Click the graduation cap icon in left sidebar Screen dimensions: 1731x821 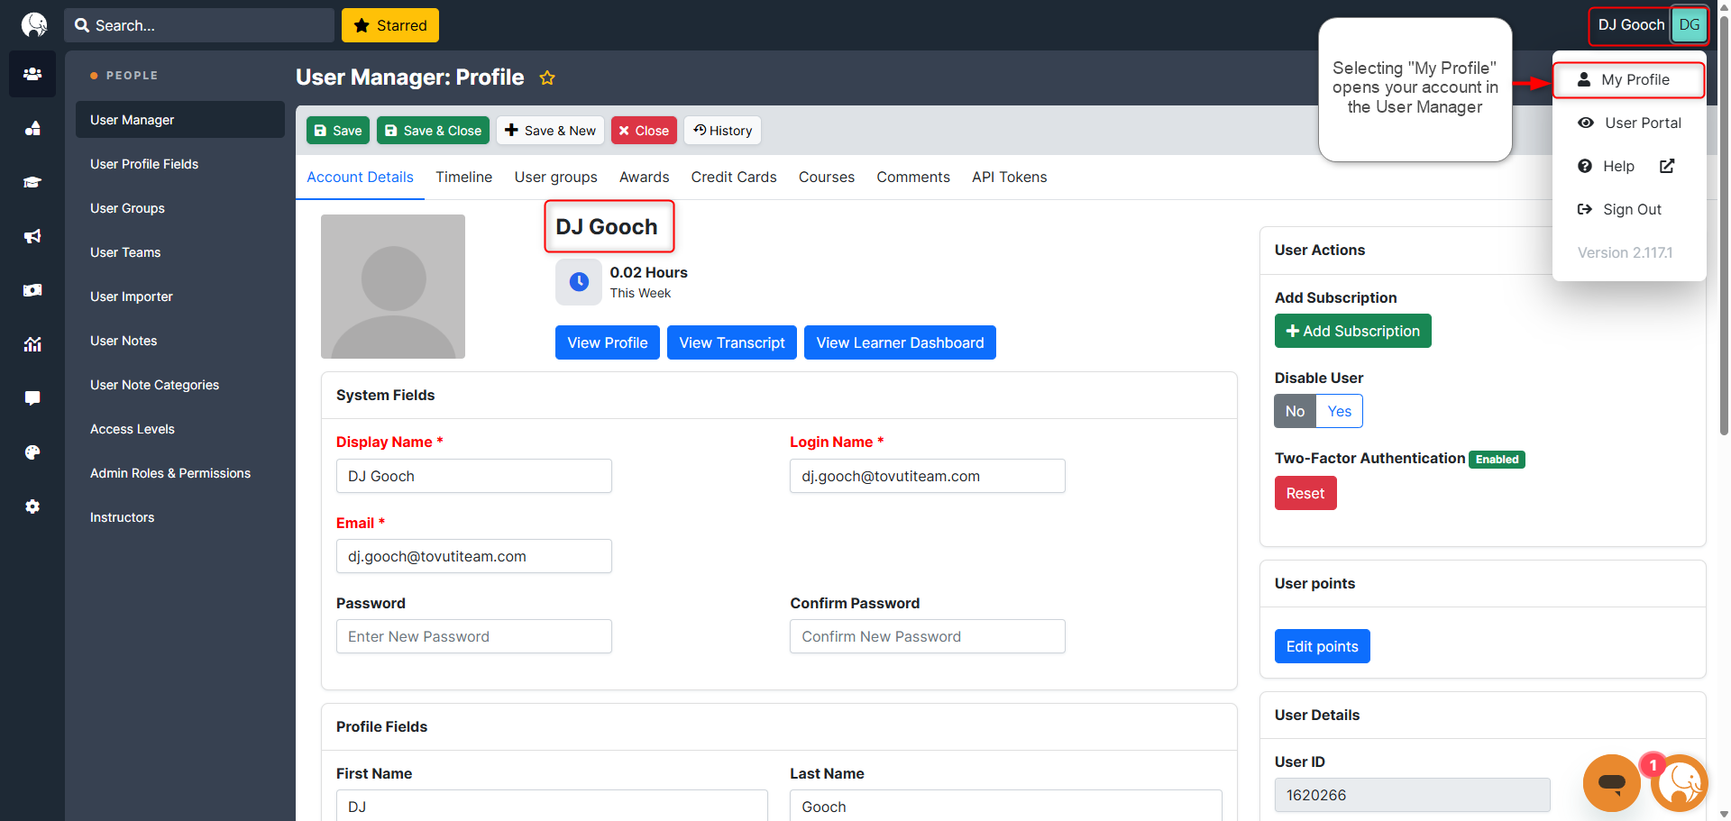click(x=32, y=182)
